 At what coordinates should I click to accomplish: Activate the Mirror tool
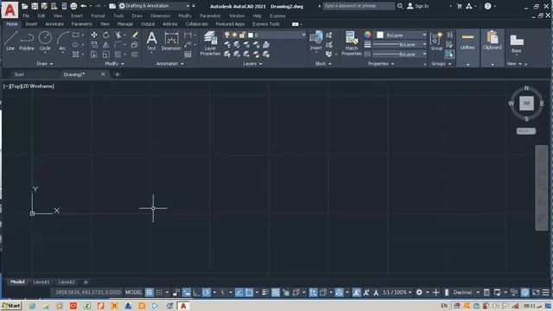[105, 44]
